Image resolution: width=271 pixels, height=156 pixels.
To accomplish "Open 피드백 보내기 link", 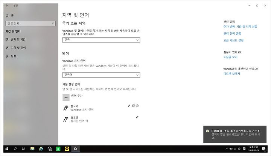I will point(231,74).
